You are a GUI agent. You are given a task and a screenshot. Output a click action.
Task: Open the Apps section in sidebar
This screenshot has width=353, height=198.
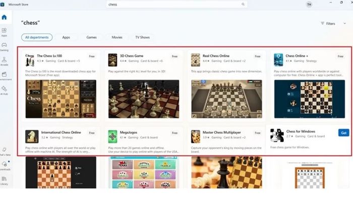coord(4,32)
